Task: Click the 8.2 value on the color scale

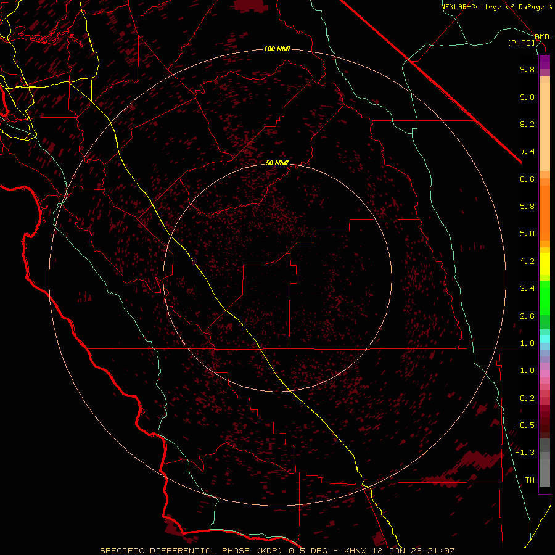Action: pyautogui.click(x=527, y=124)
